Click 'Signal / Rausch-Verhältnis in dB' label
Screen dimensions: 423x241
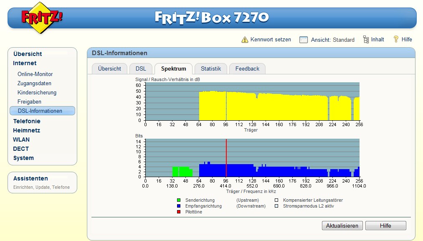pos(167,79)
